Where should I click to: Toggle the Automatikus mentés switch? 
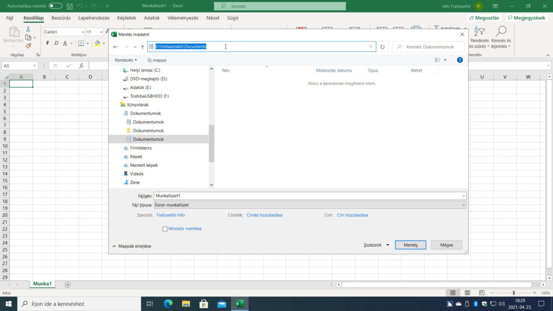pyautogui.click(x=55, y=6)
